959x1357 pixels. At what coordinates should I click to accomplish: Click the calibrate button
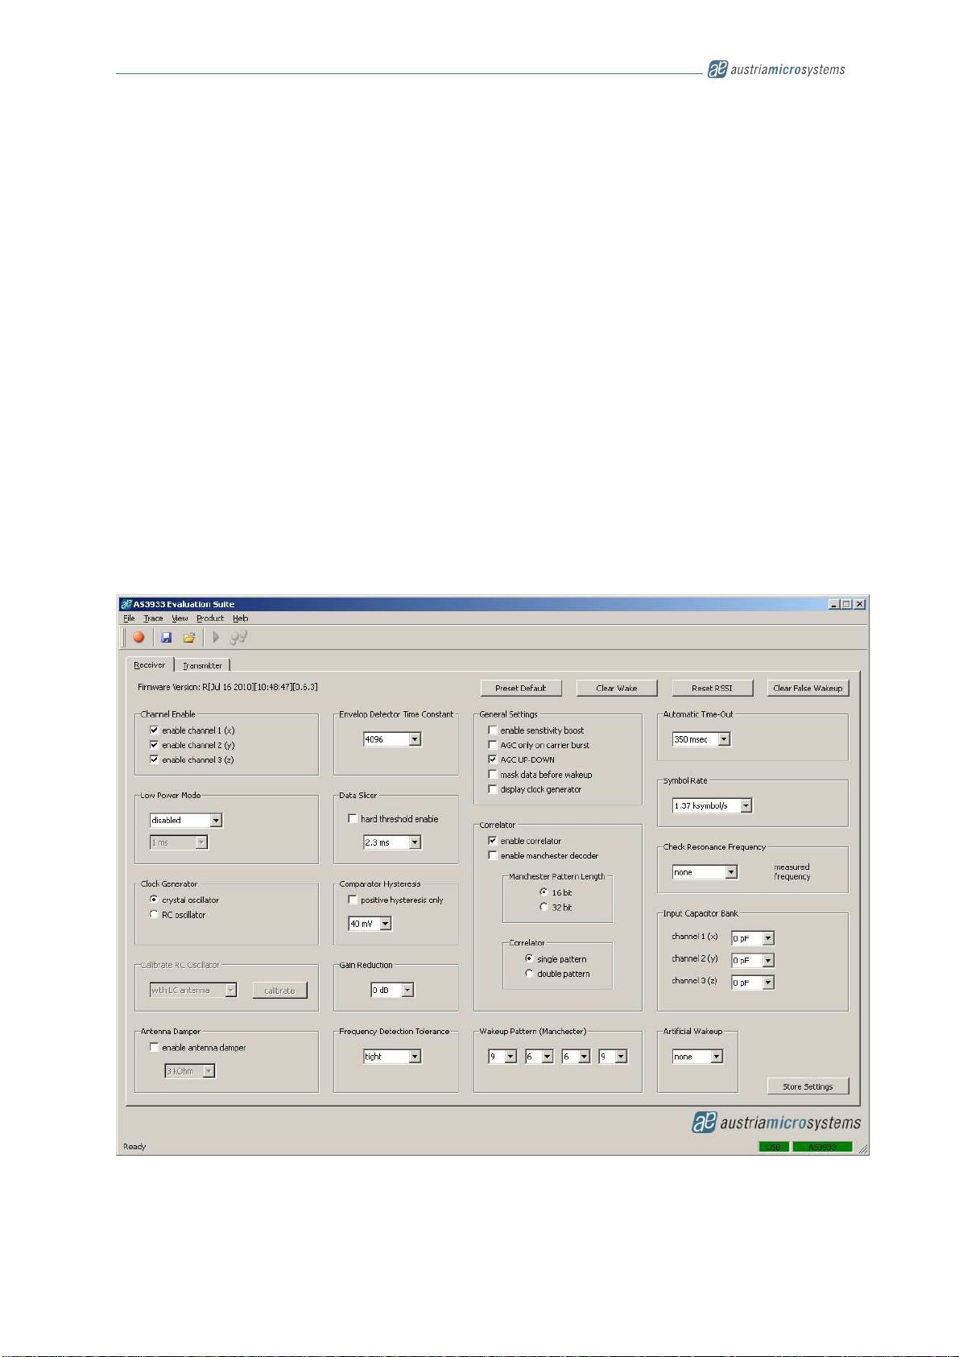pos(279,991)
